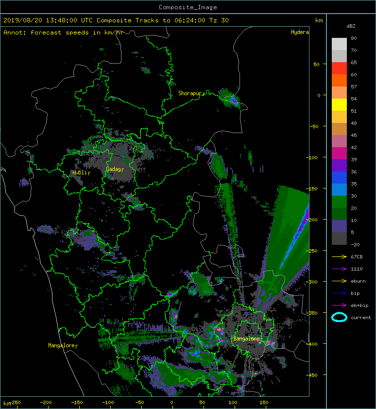Click the word 'current' in legend
Image resolution: width=376 pixels, height=409 pixels.
[361, 318]
